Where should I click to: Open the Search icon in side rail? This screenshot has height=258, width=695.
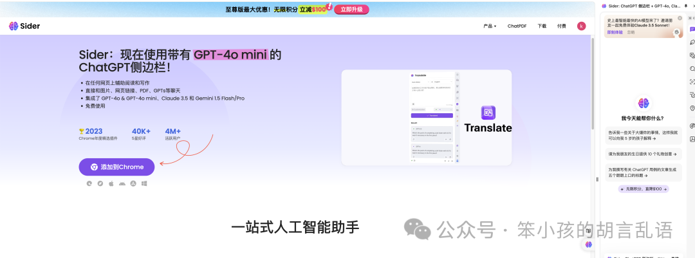(x=692, y=69)
